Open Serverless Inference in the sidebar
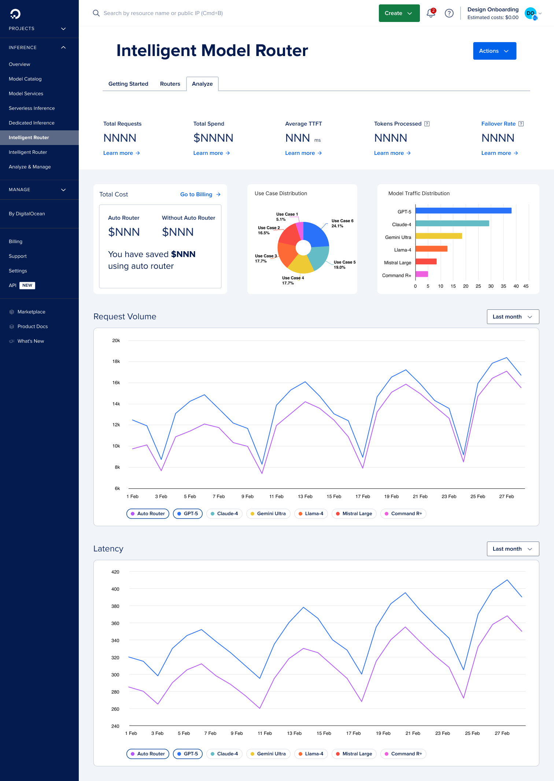 tap(39, 108)
